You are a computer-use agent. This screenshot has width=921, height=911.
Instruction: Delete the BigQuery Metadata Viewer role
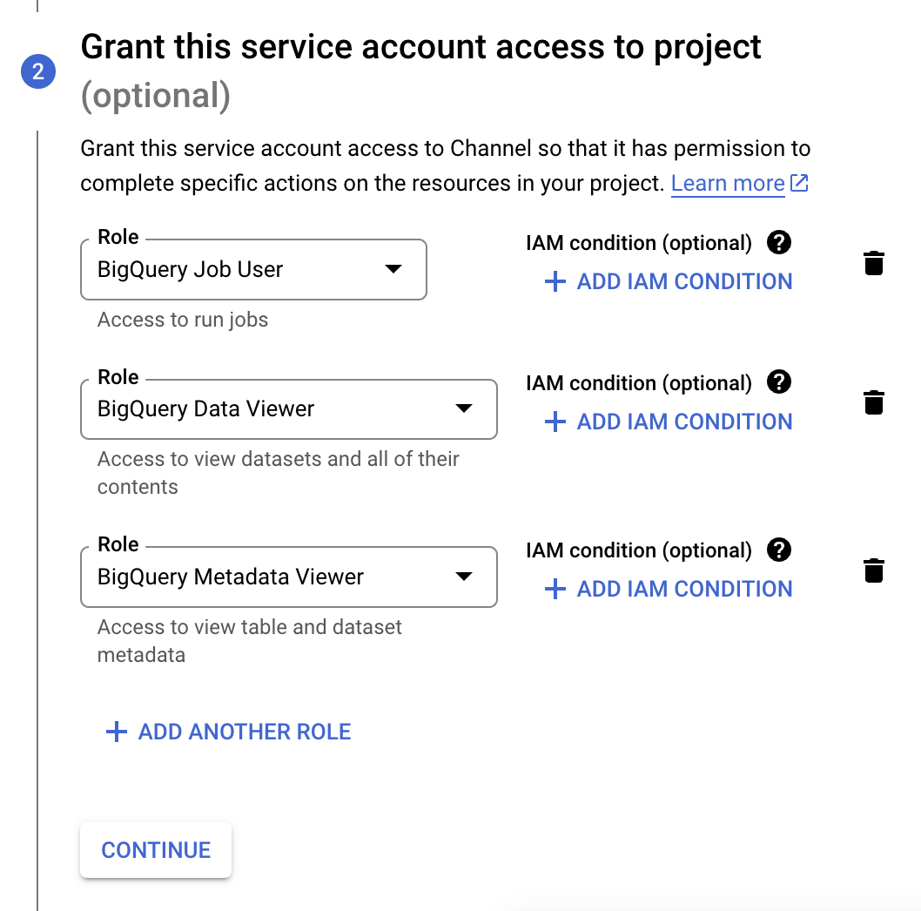coord(875,570)
